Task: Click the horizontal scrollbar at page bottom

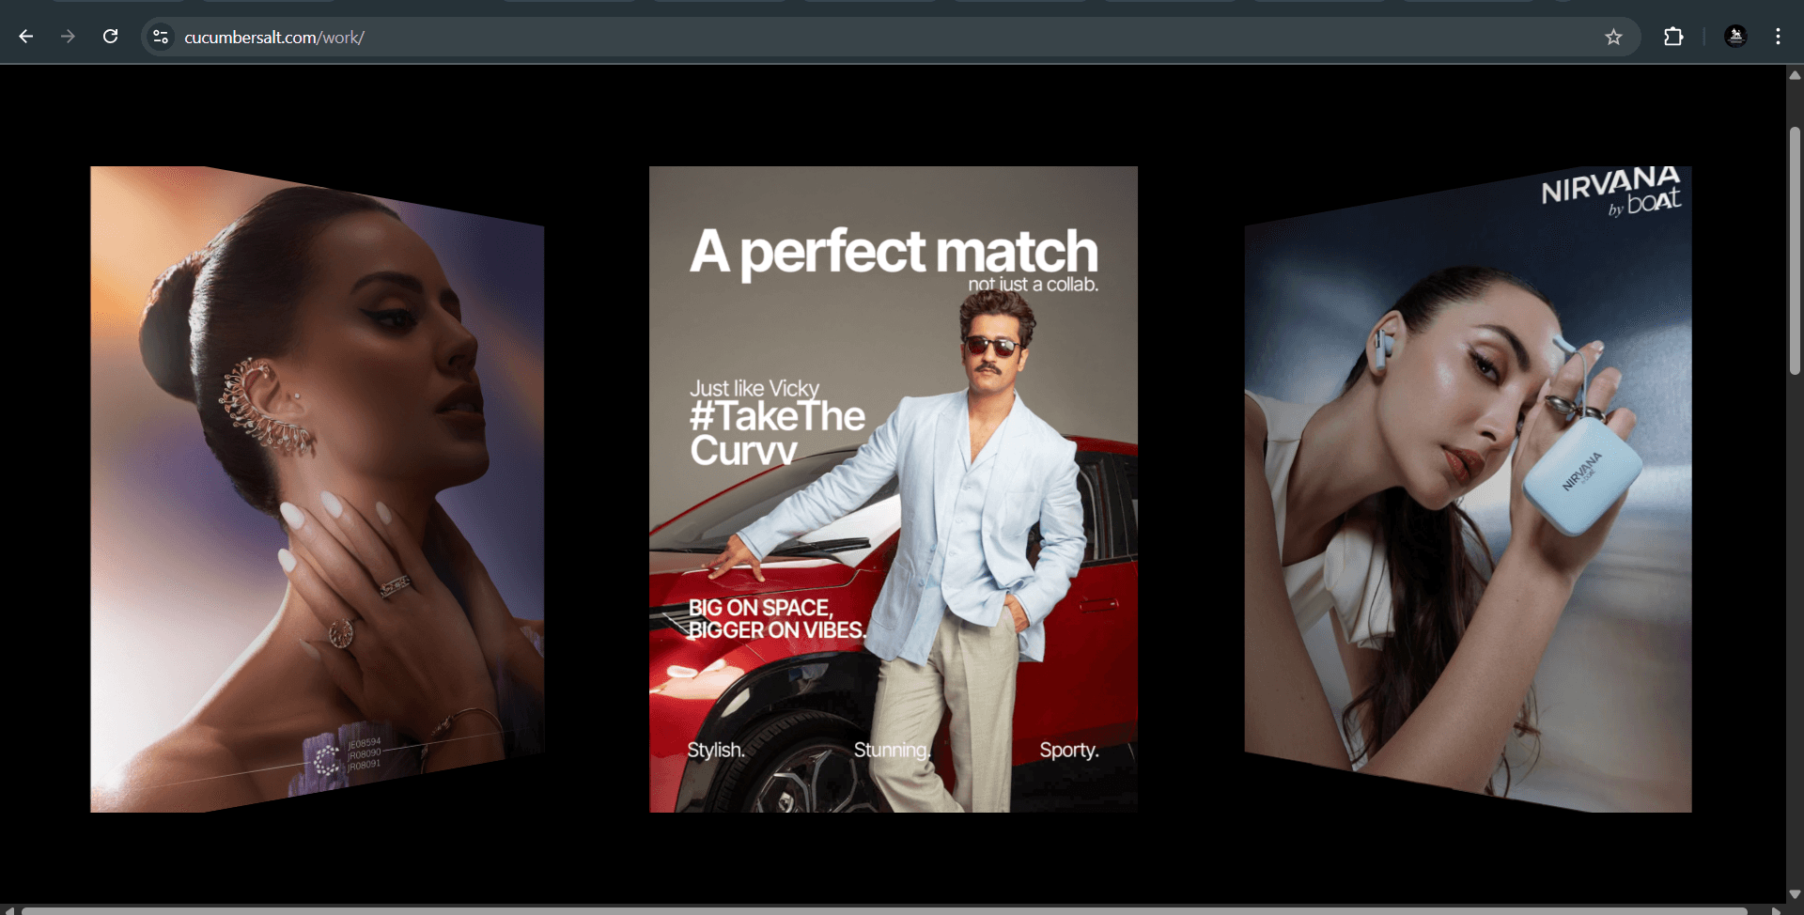Action: [883, 910]
